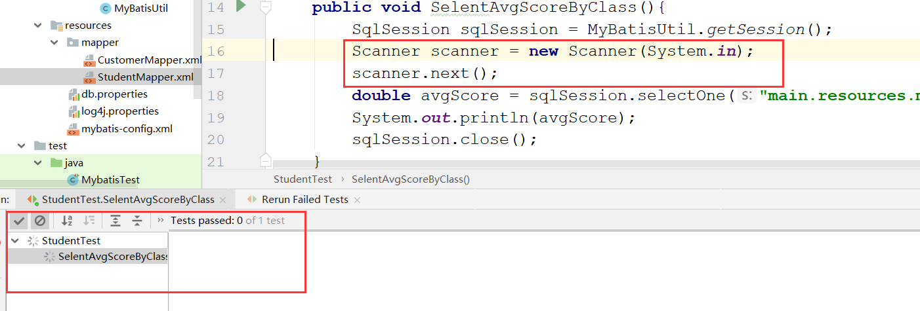Open the log4j.properties file

pos(120,111)
